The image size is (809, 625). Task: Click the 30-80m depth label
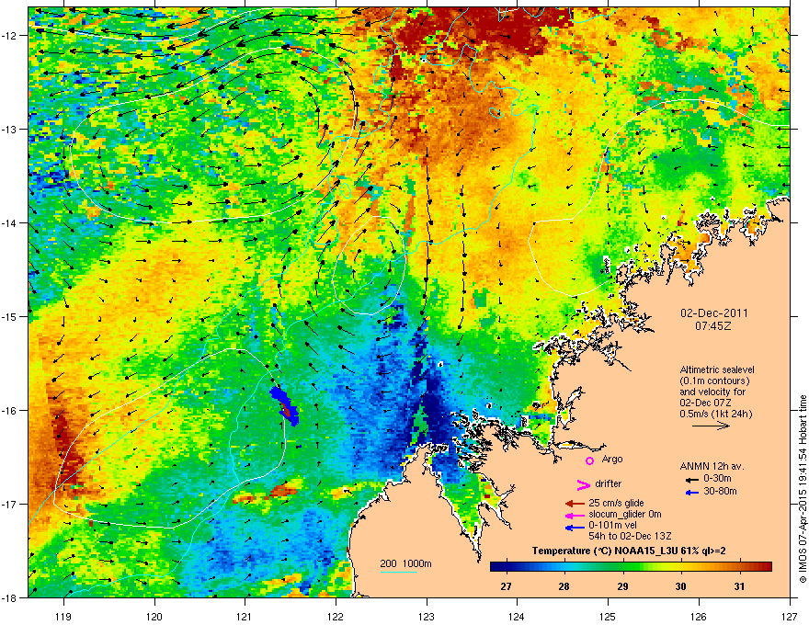(x=720, y=492)
